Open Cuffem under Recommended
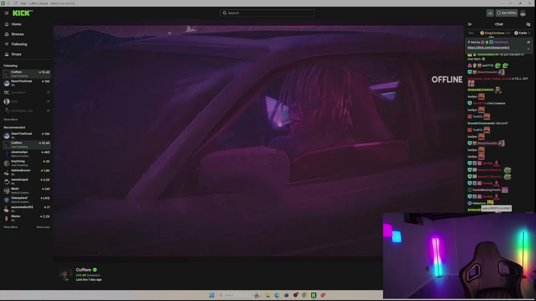Viewport: 536px width, 301px height. (x=27, y=145)
